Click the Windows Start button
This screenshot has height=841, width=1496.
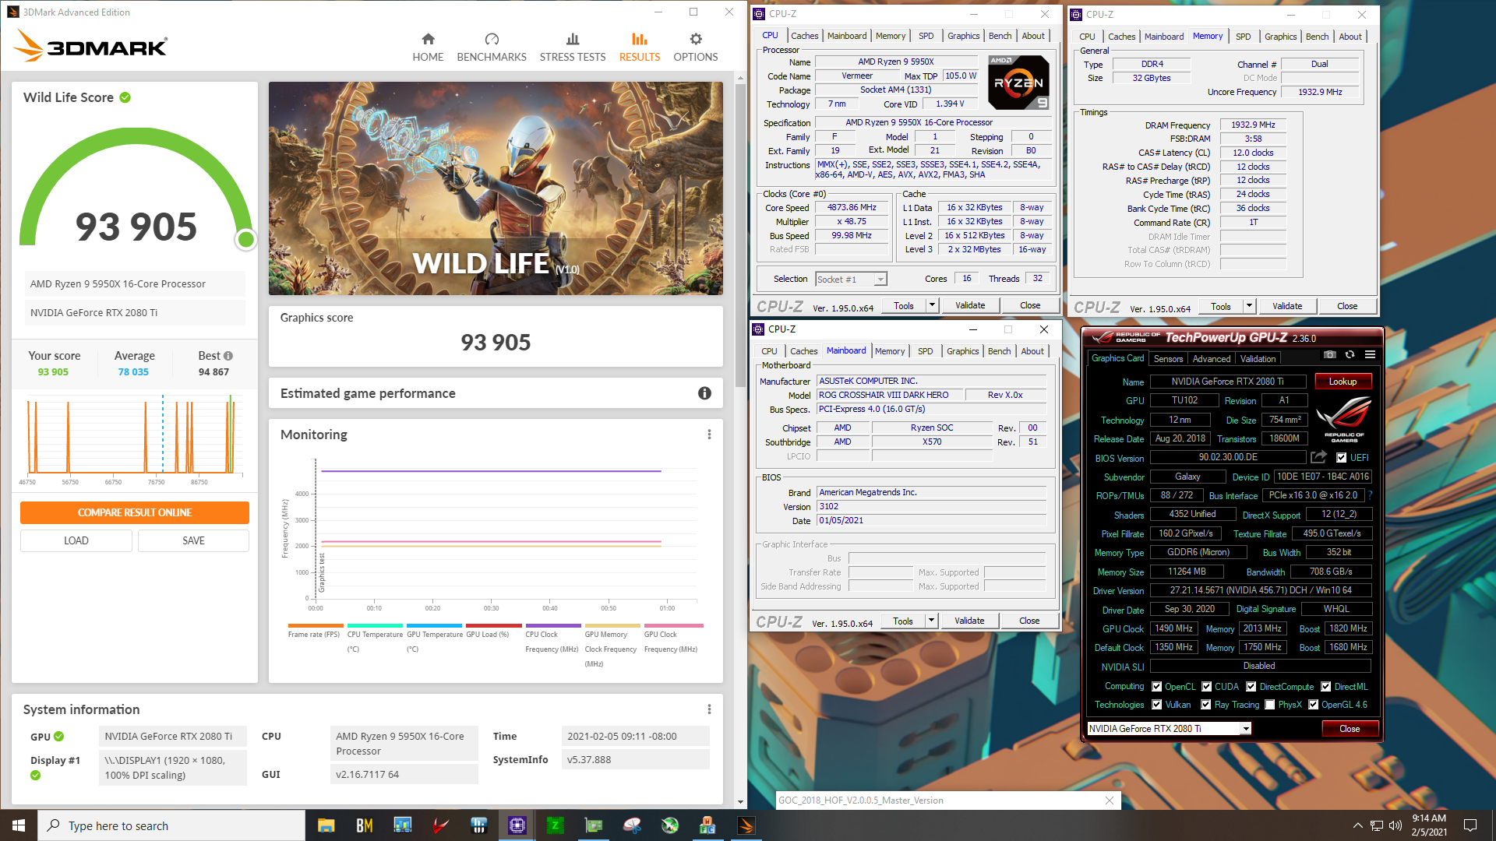(19, 825)
